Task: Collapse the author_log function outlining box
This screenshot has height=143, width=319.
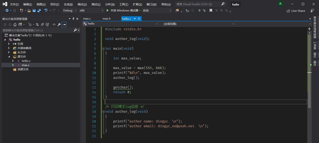Action: point(104,112)
